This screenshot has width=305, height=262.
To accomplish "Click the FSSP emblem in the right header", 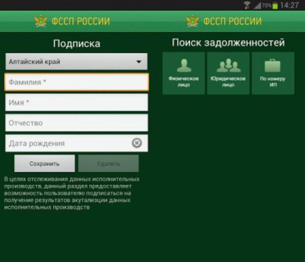I will (x=192, y=21).
